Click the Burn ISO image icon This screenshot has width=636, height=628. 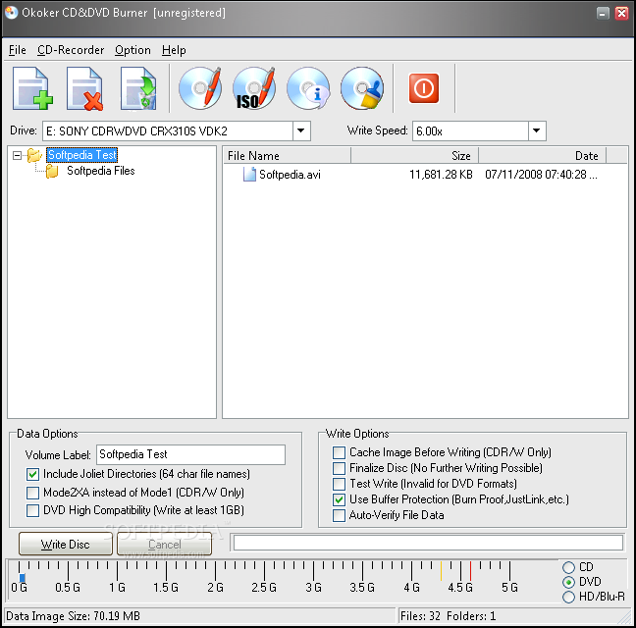click(x=254, y=88)
